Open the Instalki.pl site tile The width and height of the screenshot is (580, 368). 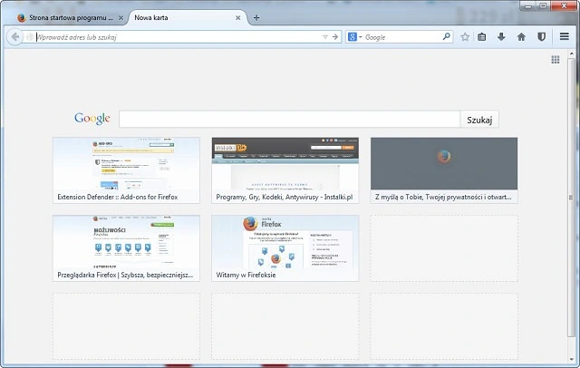coord(285,170)
